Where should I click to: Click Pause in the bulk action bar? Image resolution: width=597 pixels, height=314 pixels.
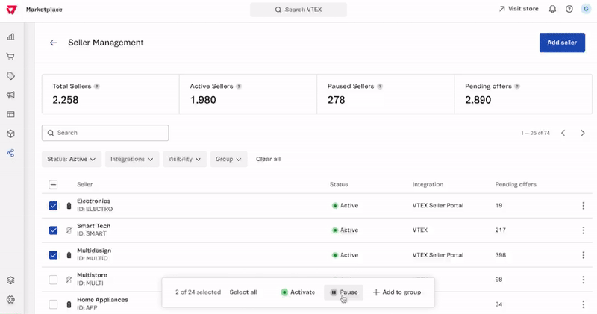[343, 292]
